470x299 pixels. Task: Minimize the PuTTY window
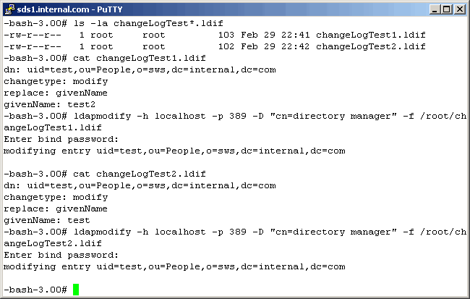point(433,9)
